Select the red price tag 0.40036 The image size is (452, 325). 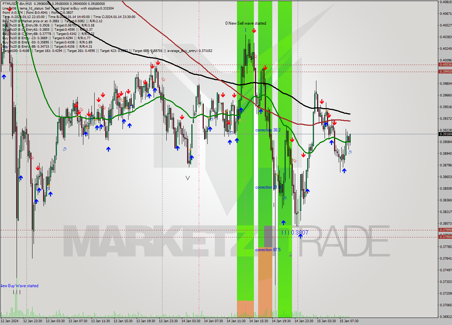(x=445, y=64)
